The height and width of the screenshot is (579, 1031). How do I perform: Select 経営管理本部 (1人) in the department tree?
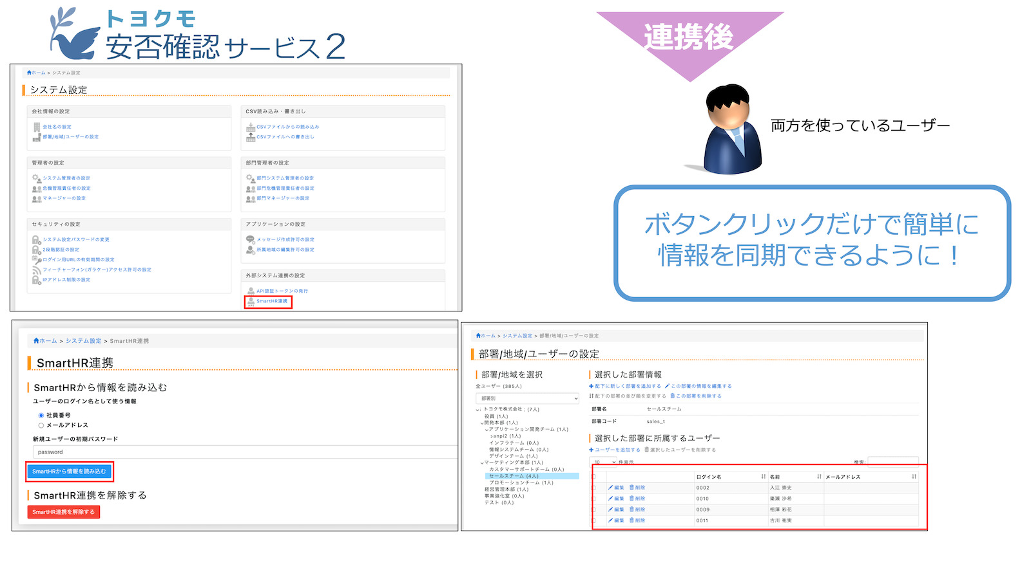pyautogui.click(x=506, y=490)
